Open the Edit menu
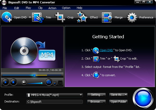The height and width of the screenshot is (110, 156). point(17,8)
